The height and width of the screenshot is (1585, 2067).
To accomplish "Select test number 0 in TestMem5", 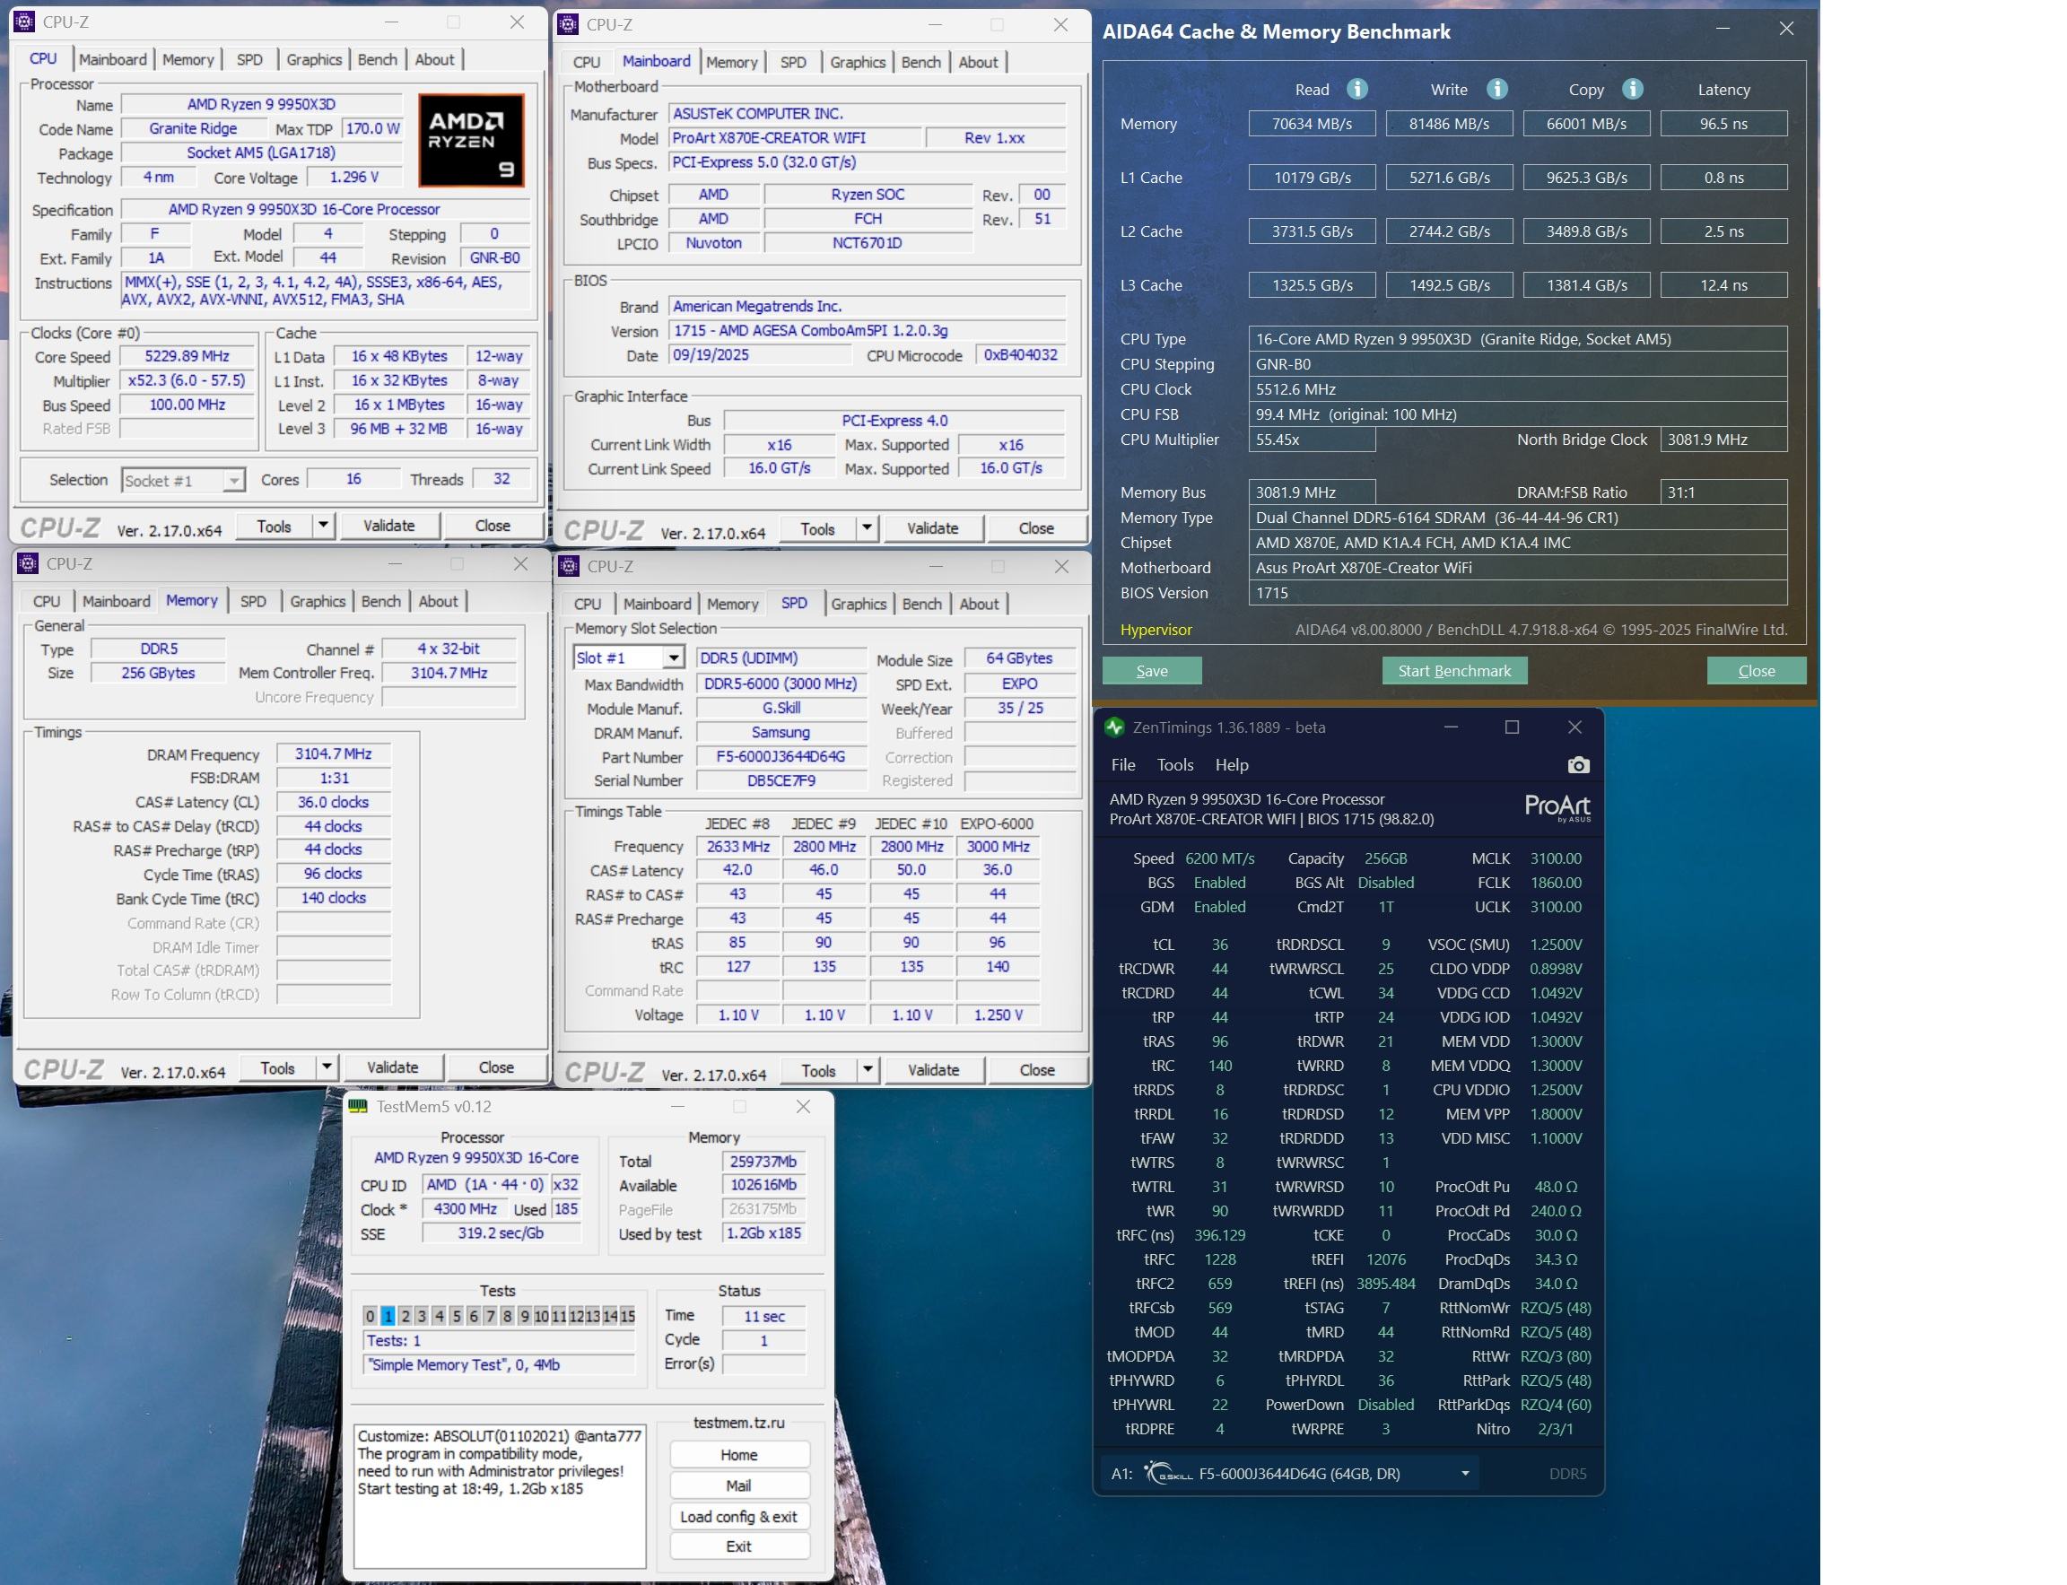I will click(x=370, y=1316).
